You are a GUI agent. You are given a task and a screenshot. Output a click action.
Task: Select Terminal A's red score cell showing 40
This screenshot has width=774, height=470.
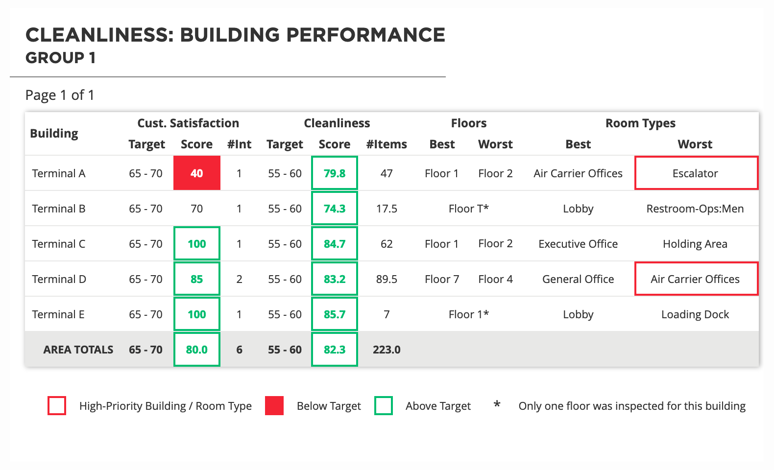pyautogui.click(x=197, y=173)
